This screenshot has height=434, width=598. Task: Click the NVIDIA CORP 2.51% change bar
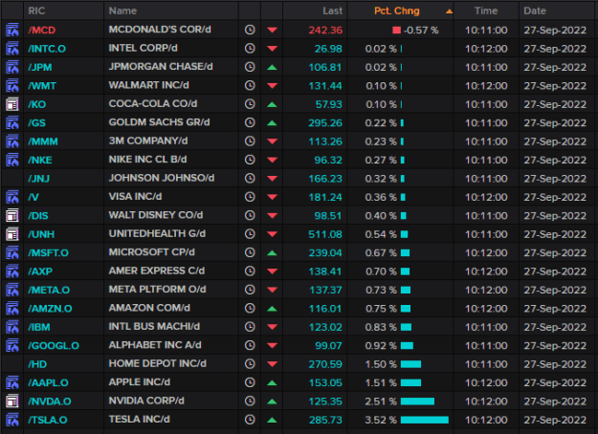tap(417, 401)
